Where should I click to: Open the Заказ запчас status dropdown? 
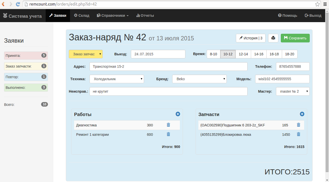click(x=86, y=54)
